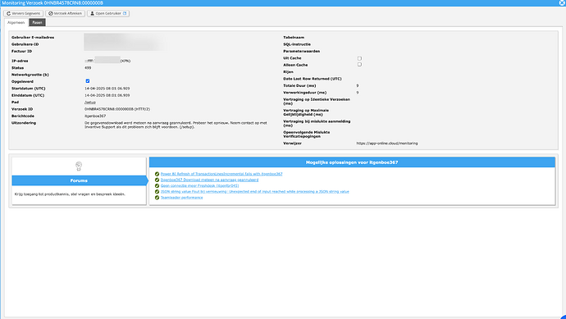Screen dimensions: 566x319
Task: Enable the Uit Cache checkbox
Action: [x=359, y=58]
